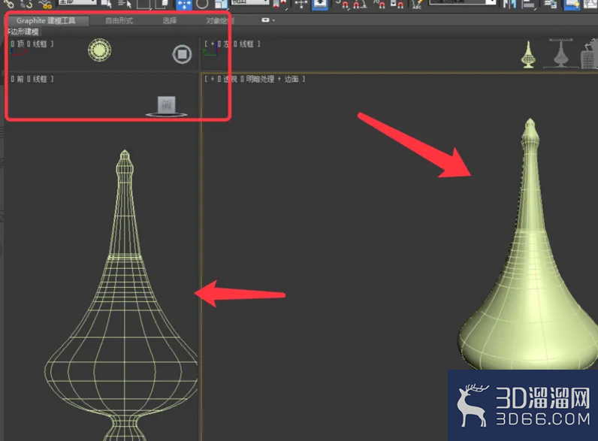Click the Rectangular Selection Region button
The width and height of the screenshot is (598, 441).
pyautogui.click(x=143, y=4)
